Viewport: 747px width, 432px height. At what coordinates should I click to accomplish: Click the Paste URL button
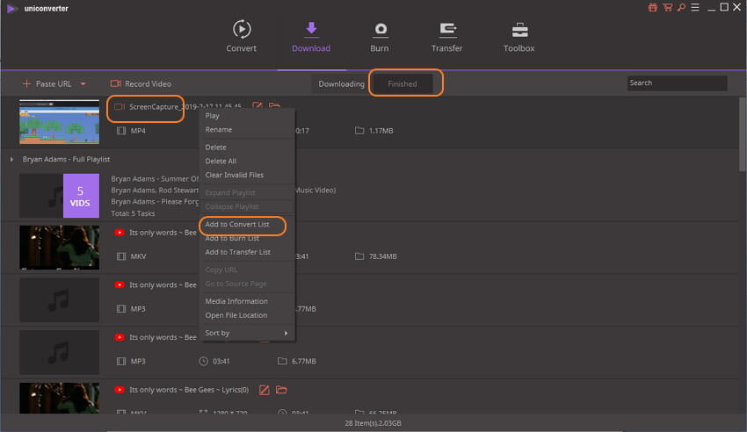pyautogui.click(x=47, y=83)
